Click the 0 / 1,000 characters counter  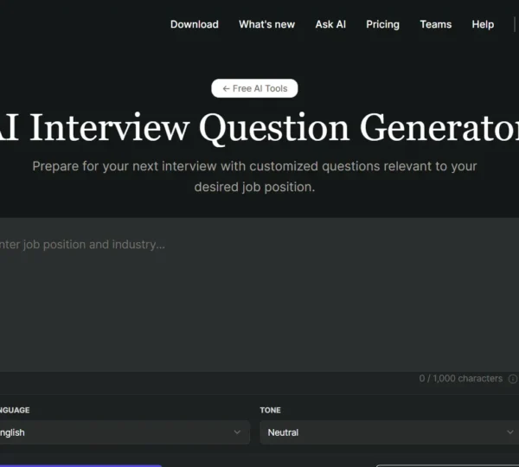tap(460, 379)
